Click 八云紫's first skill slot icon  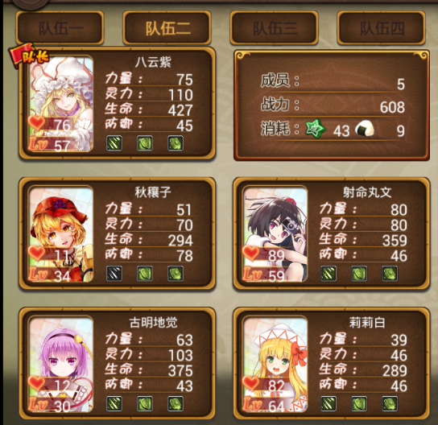click(114, 143)
